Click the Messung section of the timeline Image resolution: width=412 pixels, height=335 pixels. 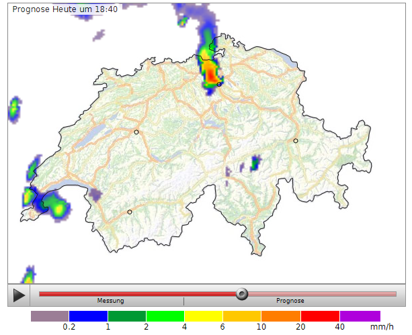[x=111, y=301]
